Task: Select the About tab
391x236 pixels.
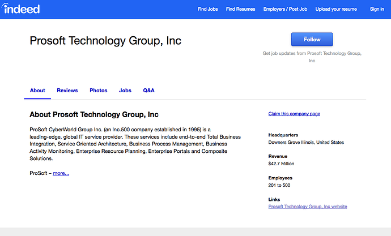Action: 37,91
